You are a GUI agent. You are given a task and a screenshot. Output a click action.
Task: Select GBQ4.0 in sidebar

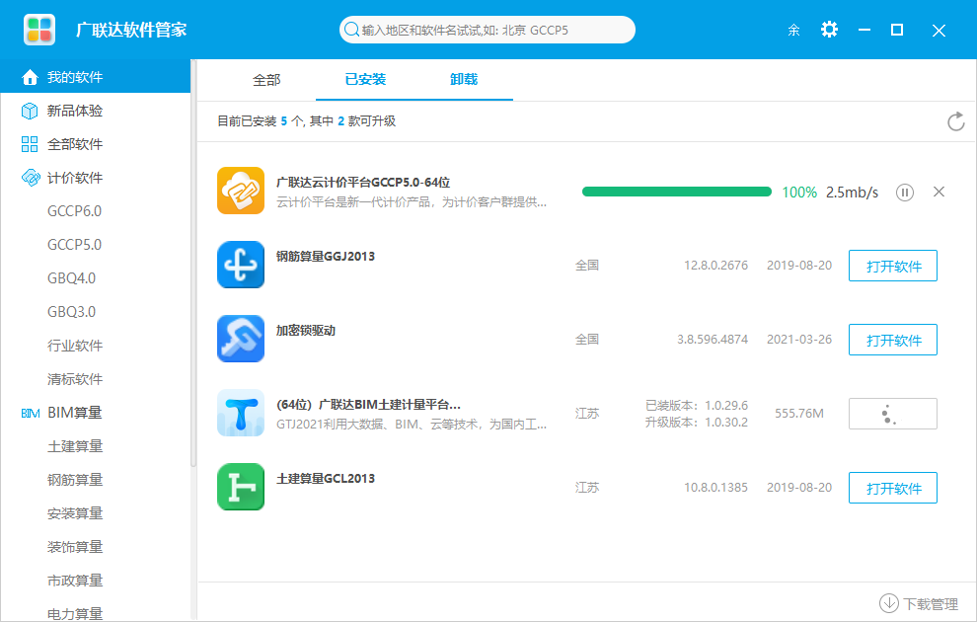tap(72, 278)
